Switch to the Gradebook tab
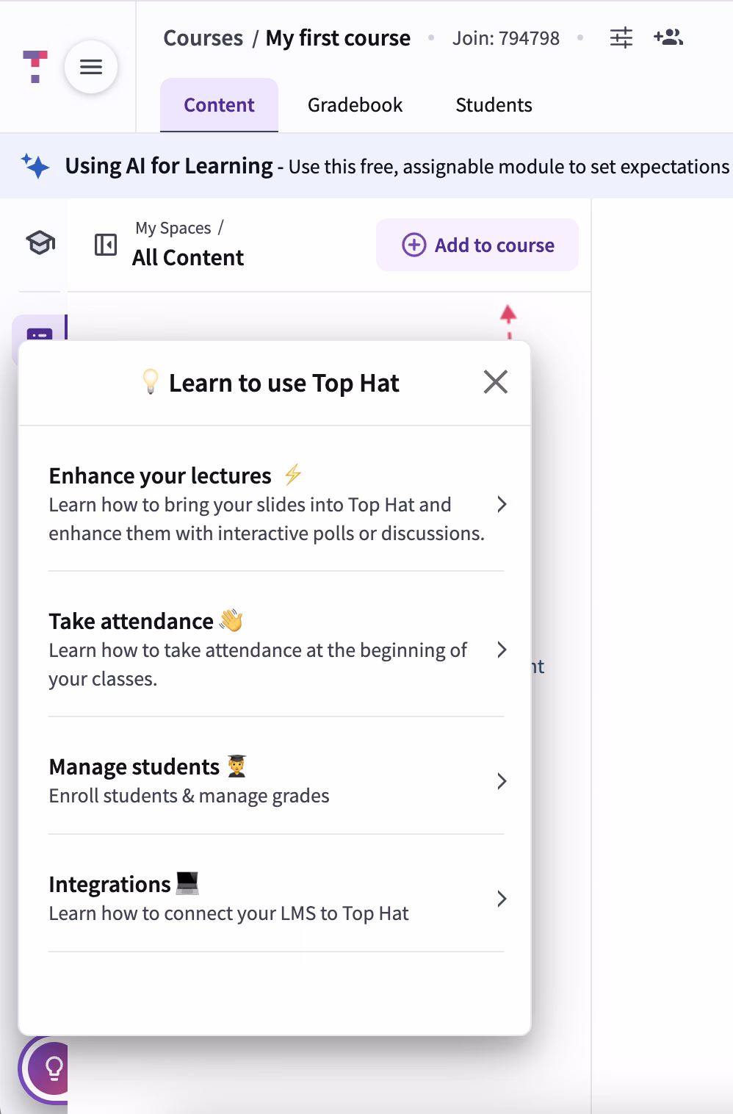 [x=355, y=104]
